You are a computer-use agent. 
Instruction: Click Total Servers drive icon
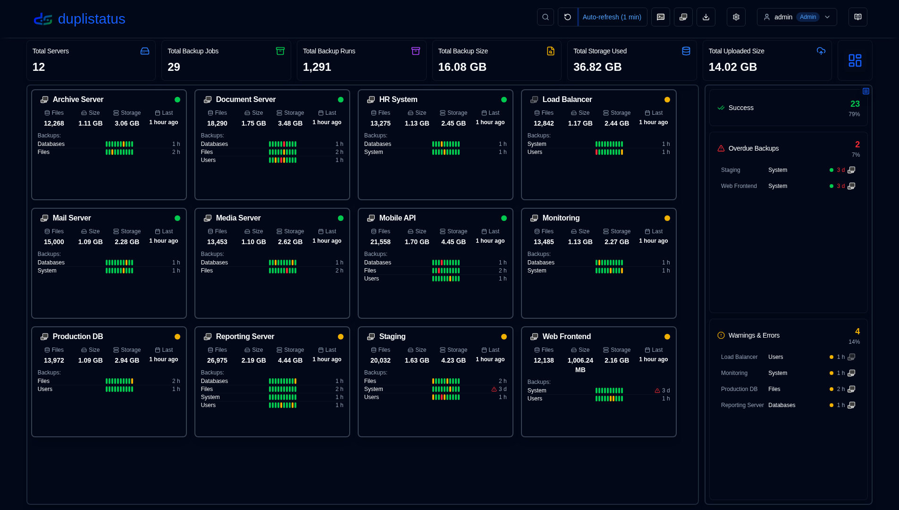pos(145,51)
